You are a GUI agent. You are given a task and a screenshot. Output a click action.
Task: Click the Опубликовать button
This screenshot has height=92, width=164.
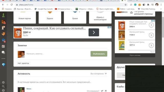(99, 54)
